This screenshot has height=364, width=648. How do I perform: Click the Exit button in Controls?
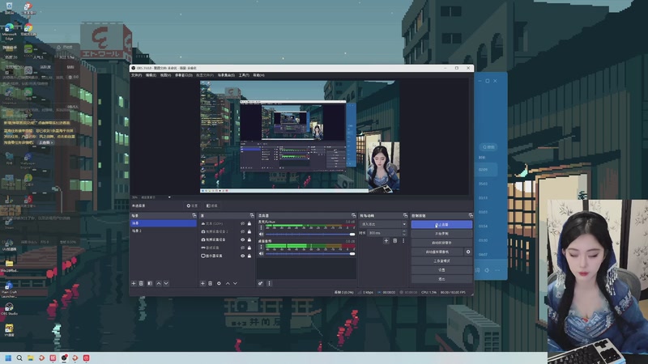pyautogui.click(x=441, y=279)
